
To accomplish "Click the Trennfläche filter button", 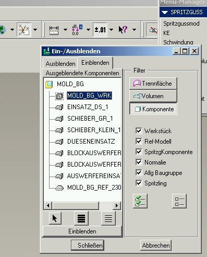I will click(x=153, y=84).
